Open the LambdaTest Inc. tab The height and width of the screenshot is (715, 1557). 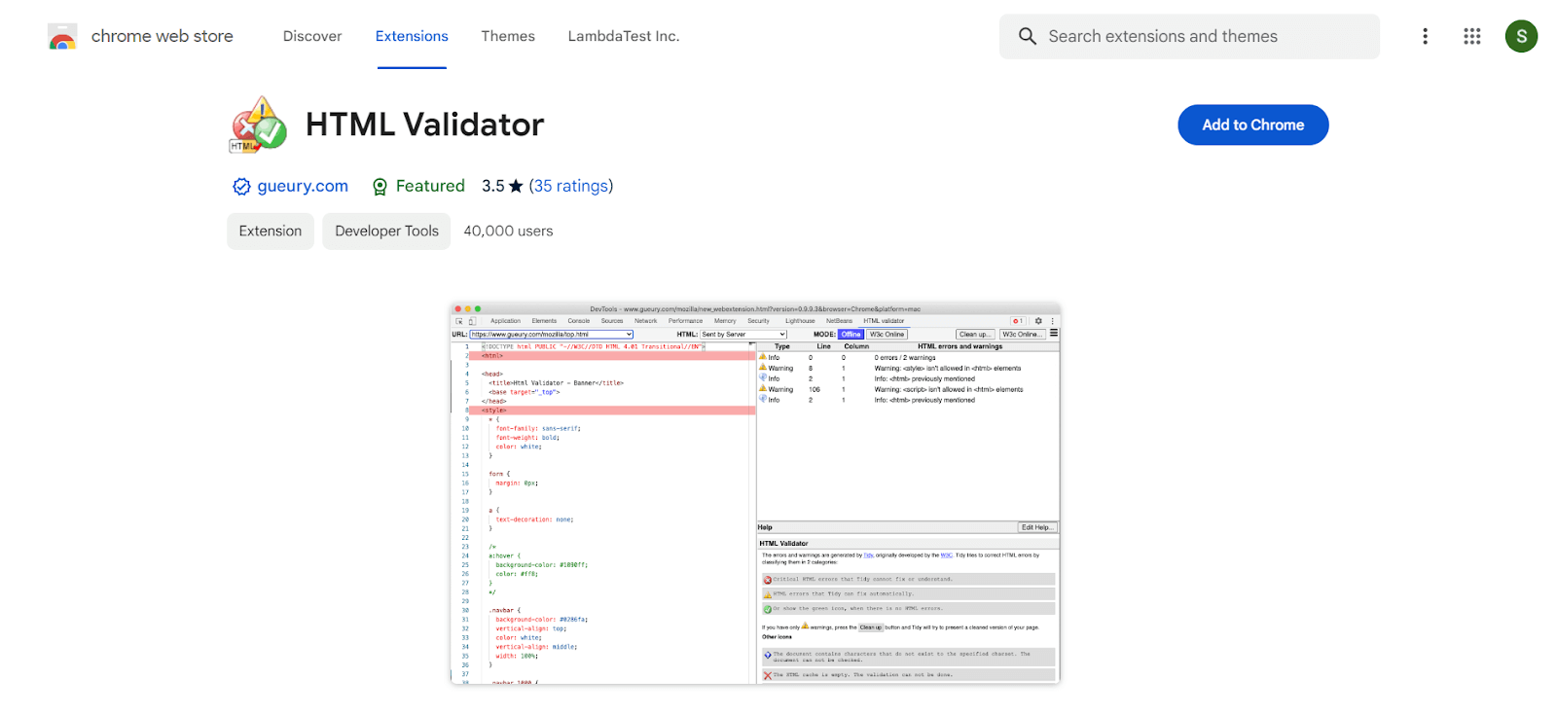click(x=624, y=36)
